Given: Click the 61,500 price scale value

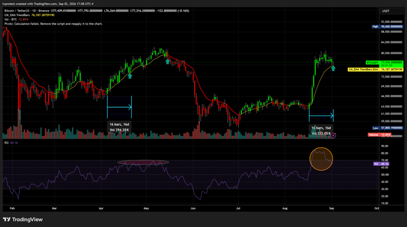Looking at the screenshot, I should pos(391,114).
